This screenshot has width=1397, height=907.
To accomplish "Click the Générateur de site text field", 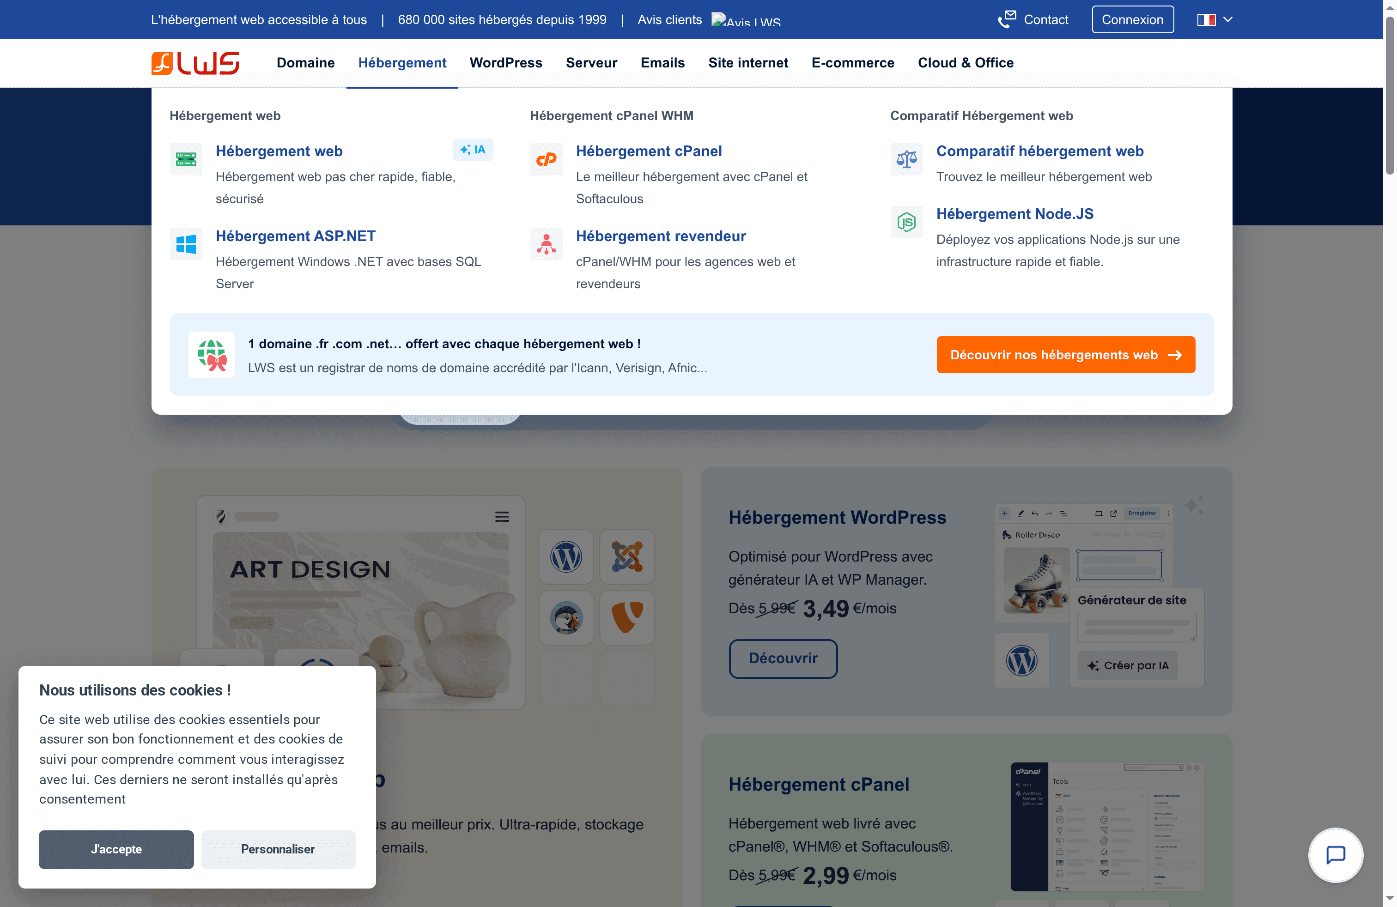I will [1136, 627].
